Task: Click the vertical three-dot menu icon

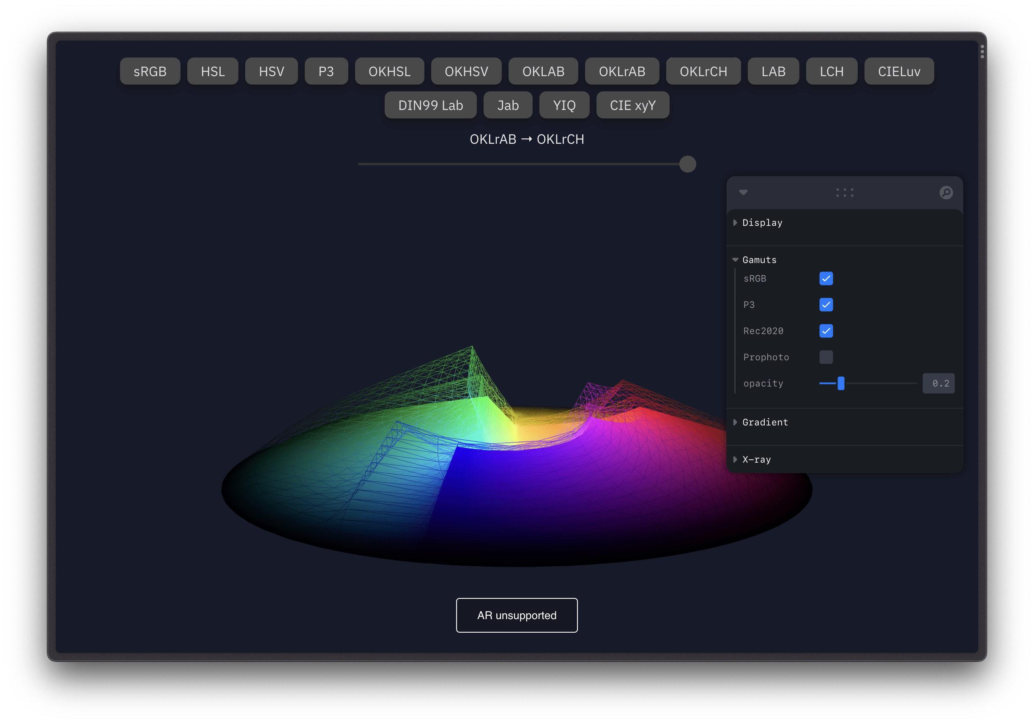Action: (982, 52)
